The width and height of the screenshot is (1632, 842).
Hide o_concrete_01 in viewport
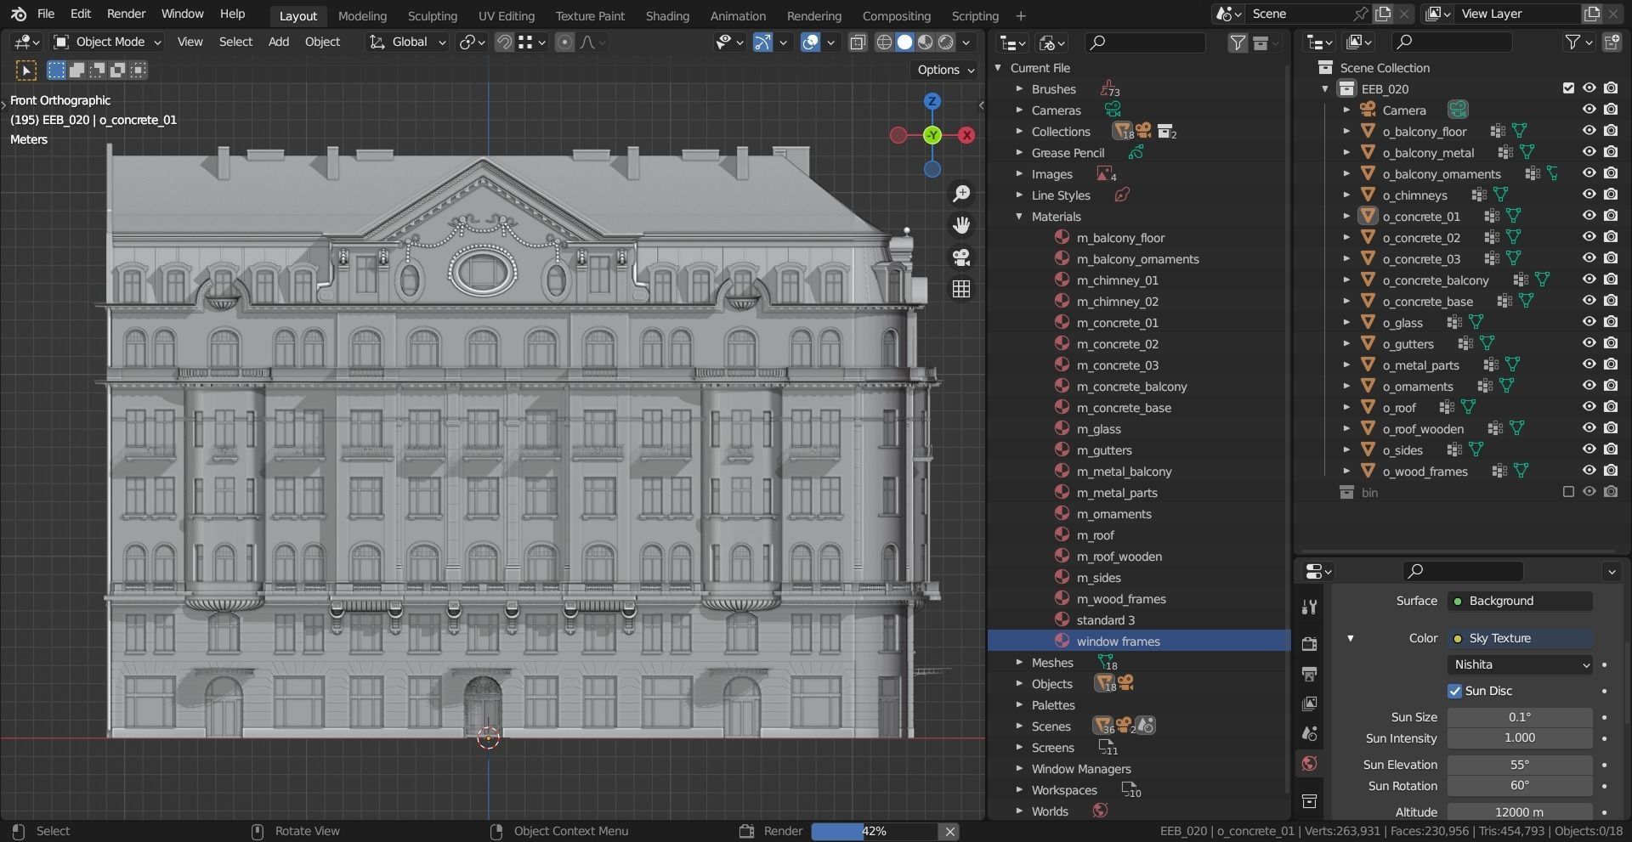1589,216
